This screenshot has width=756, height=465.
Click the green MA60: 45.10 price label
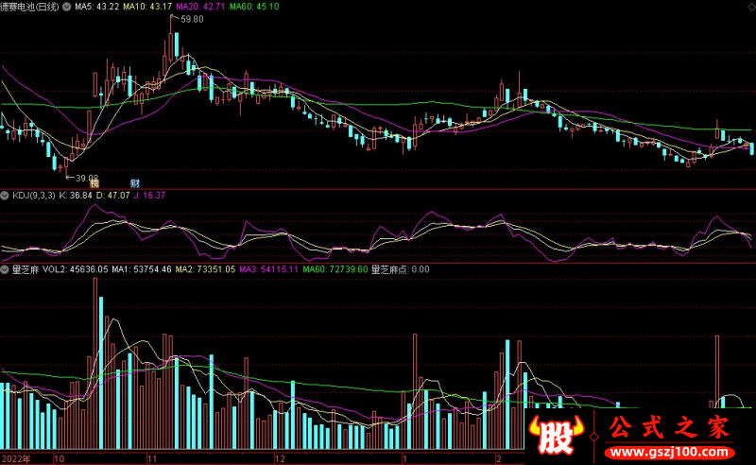[254, 7]
